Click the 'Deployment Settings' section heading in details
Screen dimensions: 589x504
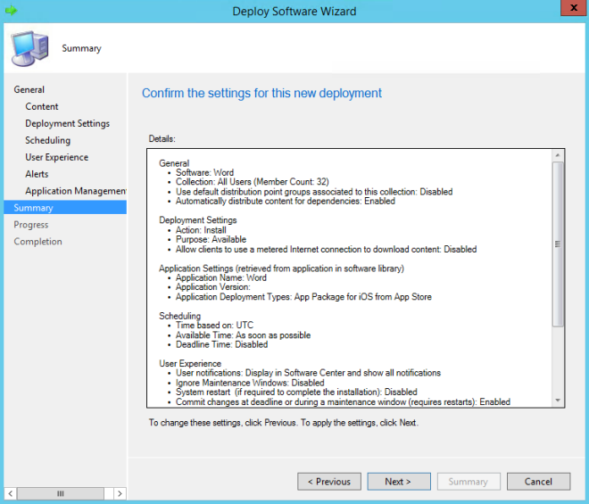[197, 220]
